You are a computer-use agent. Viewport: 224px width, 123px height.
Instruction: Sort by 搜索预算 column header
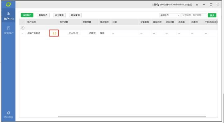tap(87, 22)
